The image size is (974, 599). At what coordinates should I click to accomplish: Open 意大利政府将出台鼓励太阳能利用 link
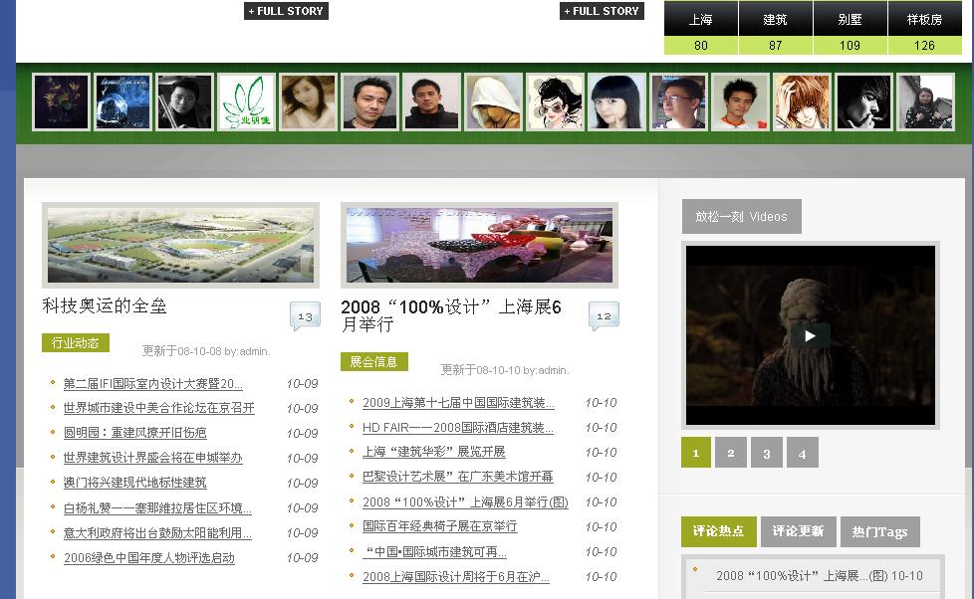[x=157, y=533]
